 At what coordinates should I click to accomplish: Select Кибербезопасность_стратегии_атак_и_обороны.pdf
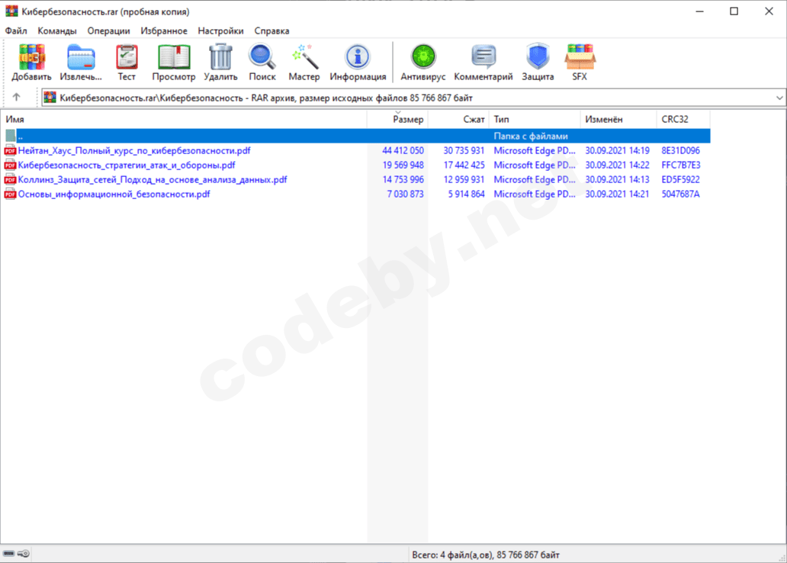tap(127, 166)
